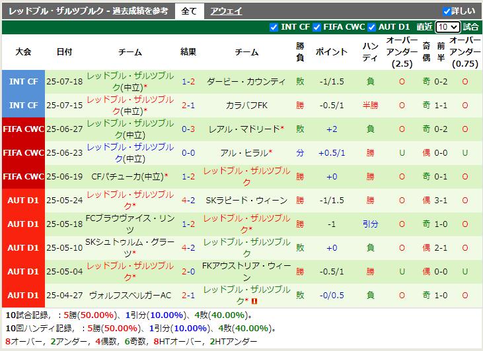The width and height of the screenshot is (483, 351).
Task: Click the 結果 column header
Action: [x=188, y=51]
